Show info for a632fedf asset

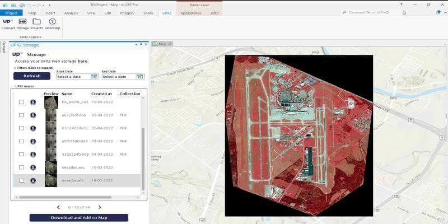point(33,115)
